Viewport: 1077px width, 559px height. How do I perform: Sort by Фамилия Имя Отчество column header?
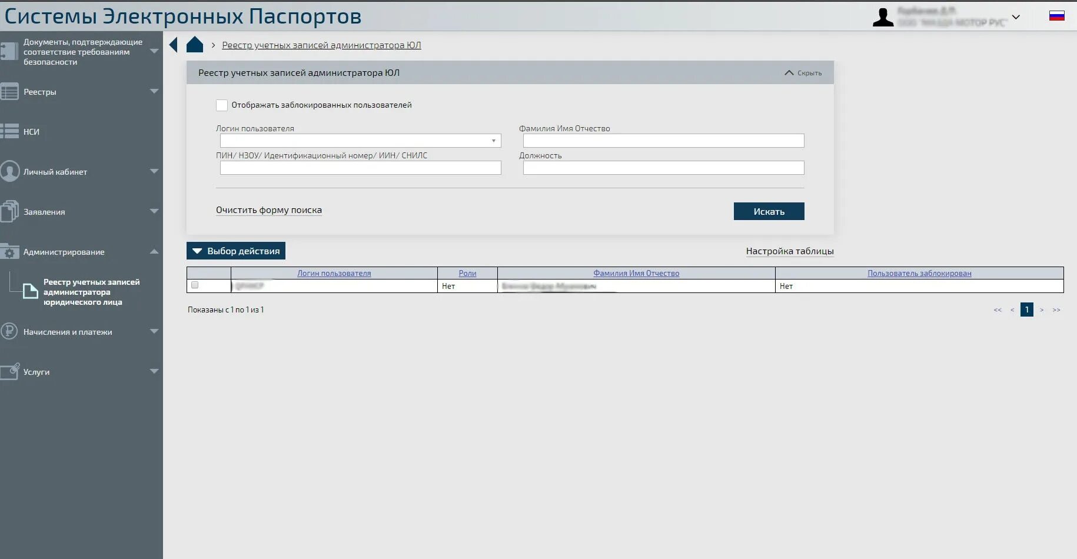(x=636, y=273)
